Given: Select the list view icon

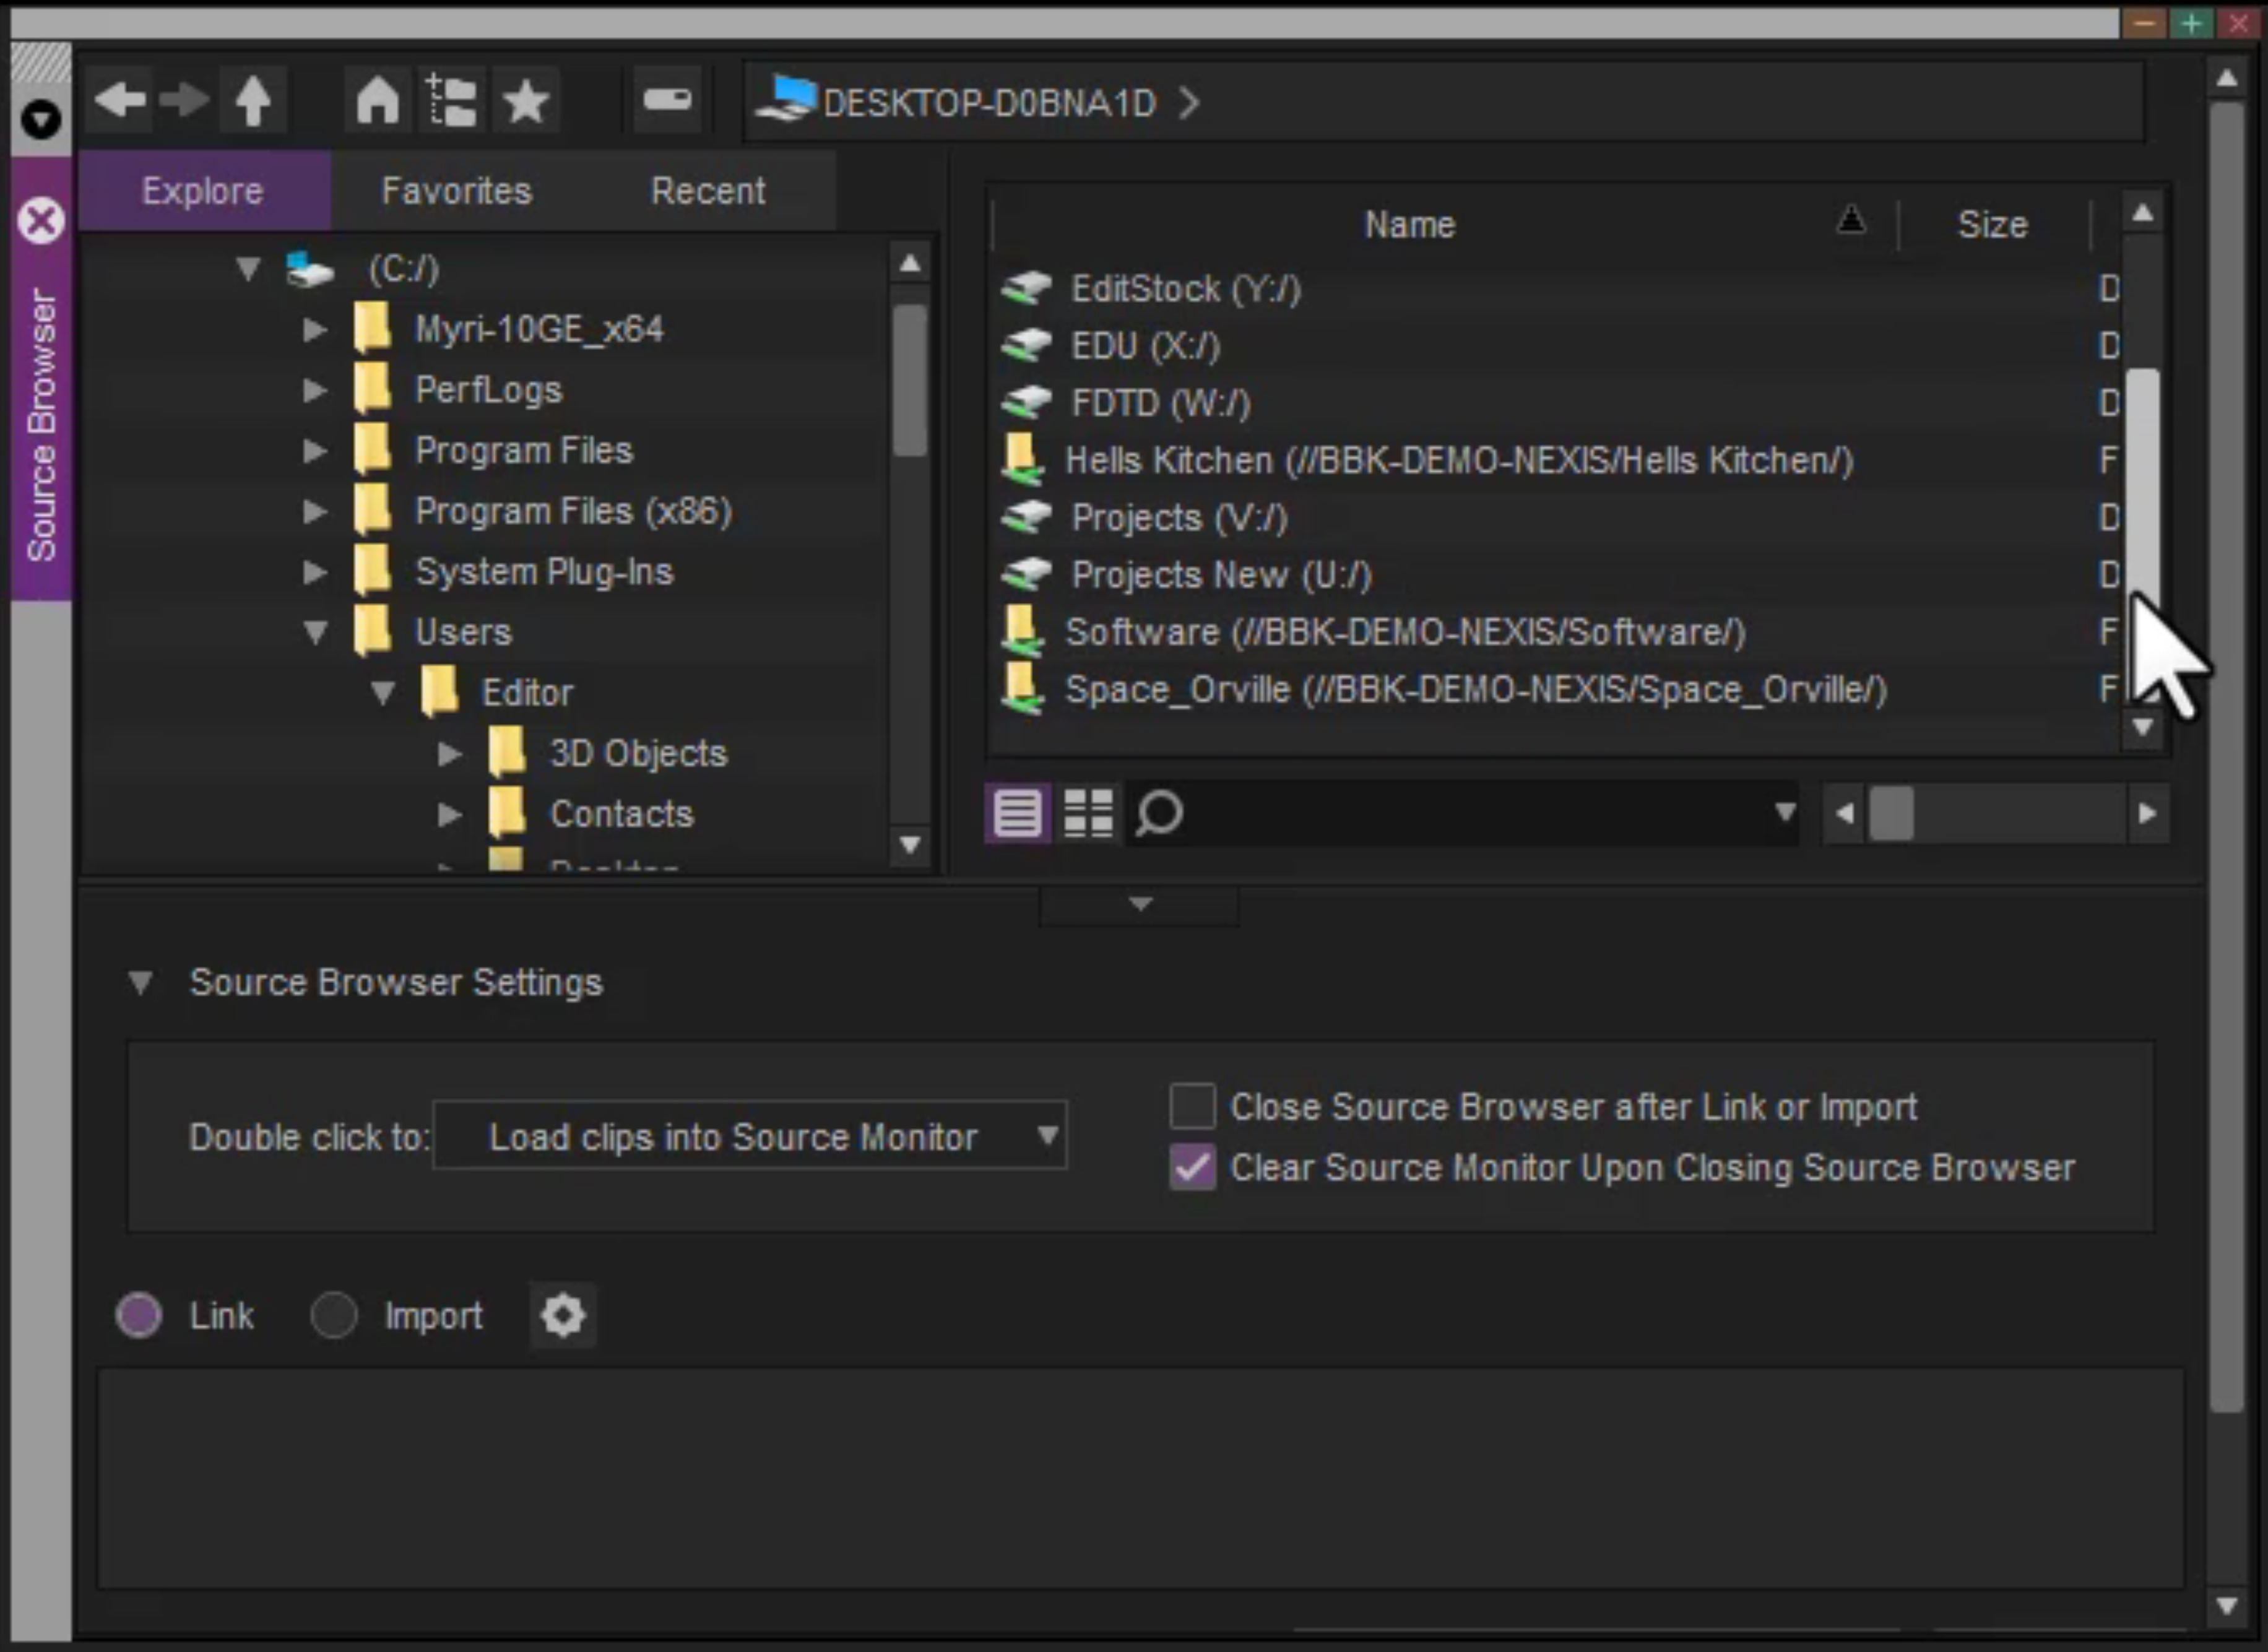Looking at the screenshot, I should pos(1016,813).
